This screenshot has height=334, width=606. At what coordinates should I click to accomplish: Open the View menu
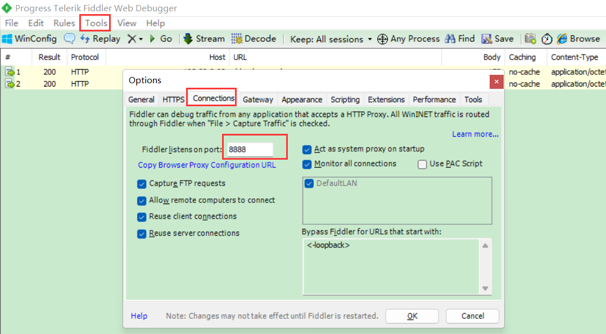click(x=127, y=23)
